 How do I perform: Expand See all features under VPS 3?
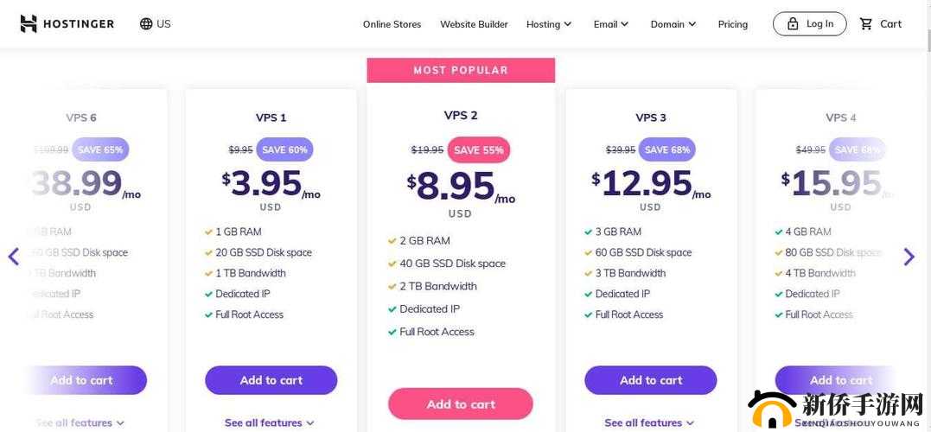point(650,422)
